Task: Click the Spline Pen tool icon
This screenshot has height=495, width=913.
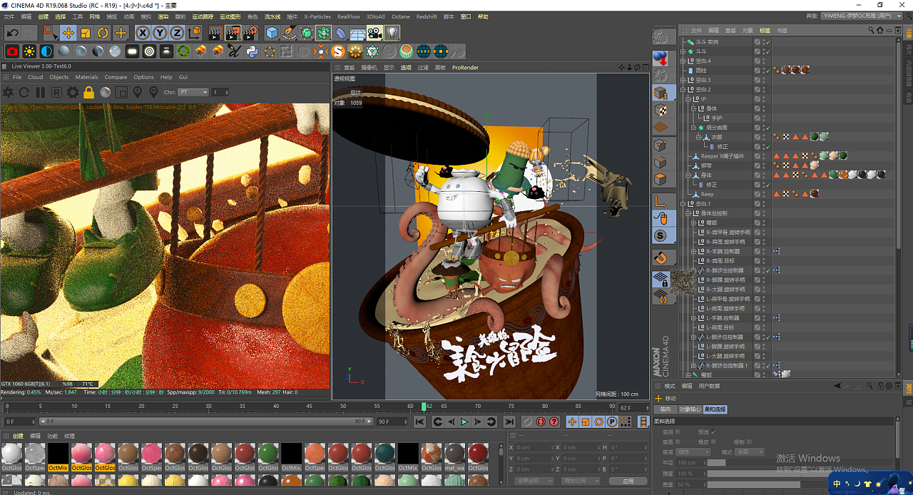Action: click(x=289, y=33)
